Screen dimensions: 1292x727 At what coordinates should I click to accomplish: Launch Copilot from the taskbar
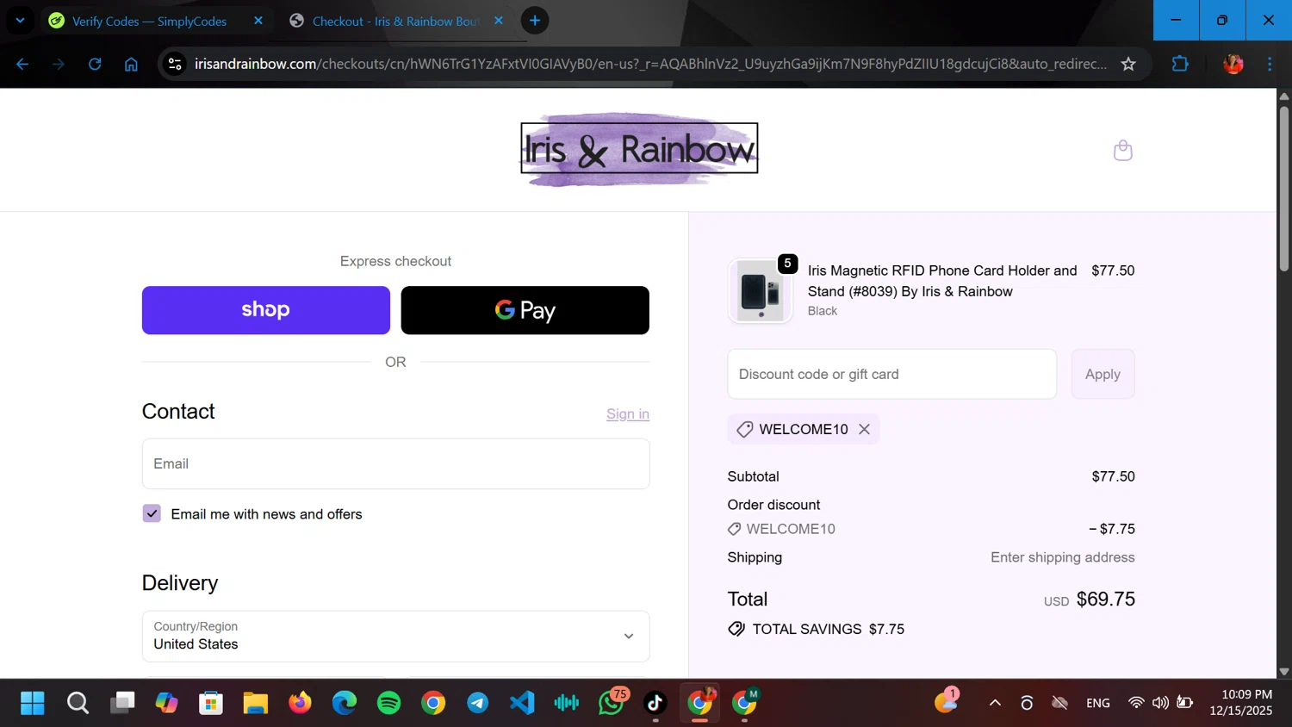[166, 703]
